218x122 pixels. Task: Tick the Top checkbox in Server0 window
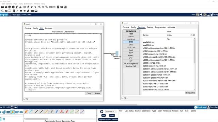point(122,98)
